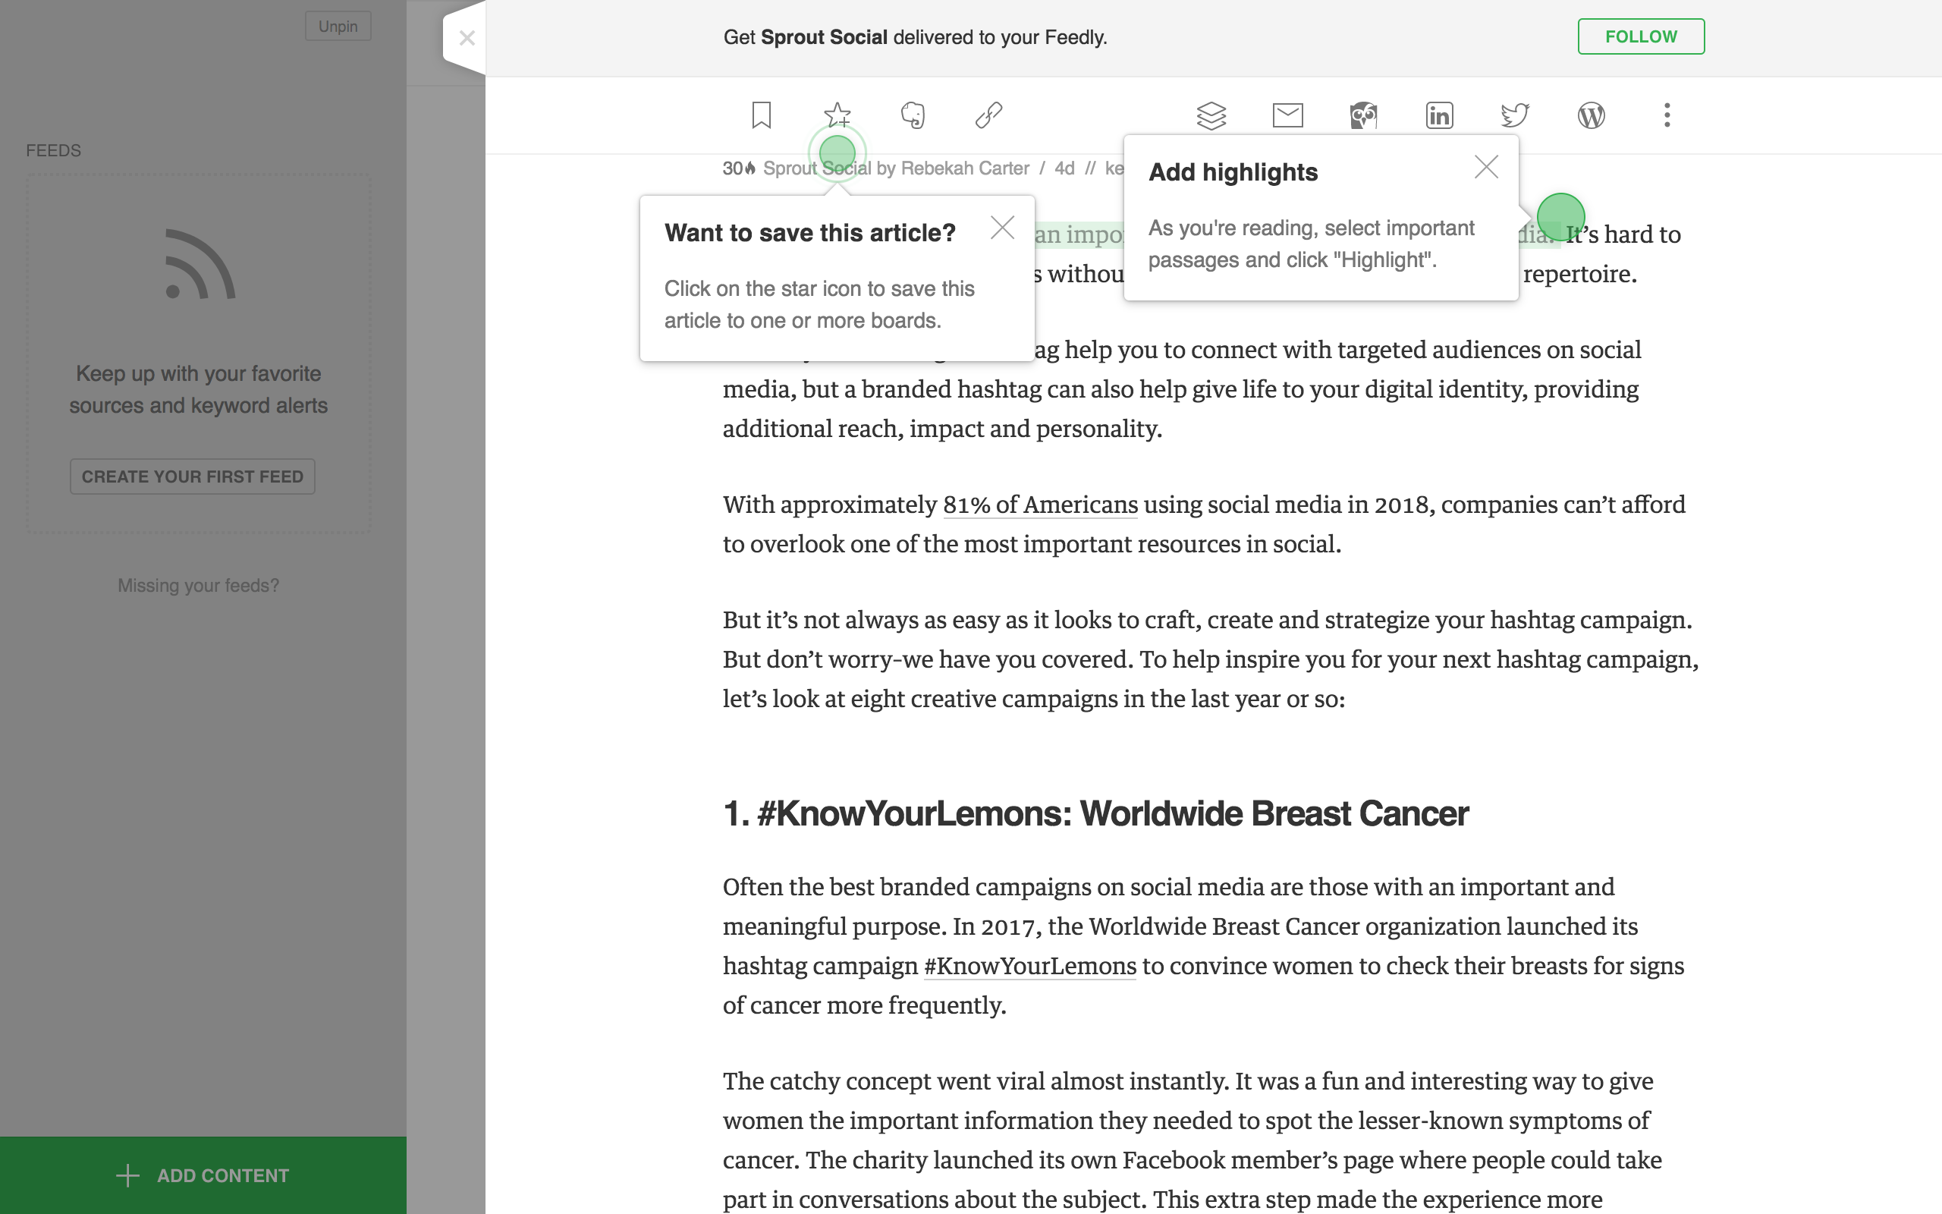Open the Sprout Social source link
The image size is (1942, 1214).
coord(816,168)
